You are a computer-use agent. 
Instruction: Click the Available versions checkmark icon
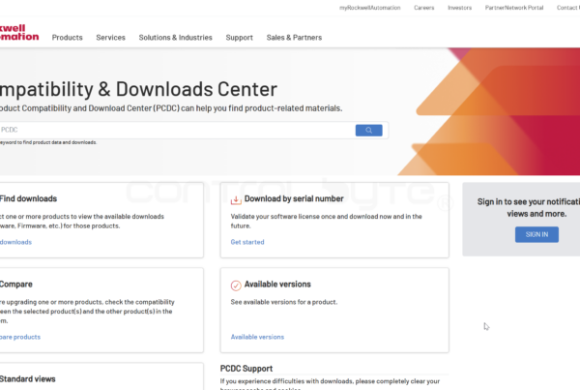[x=236, y=285]
